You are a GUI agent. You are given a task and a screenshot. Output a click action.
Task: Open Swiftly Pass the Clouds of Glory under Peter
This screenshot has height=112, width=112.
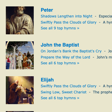click(69, 22)
